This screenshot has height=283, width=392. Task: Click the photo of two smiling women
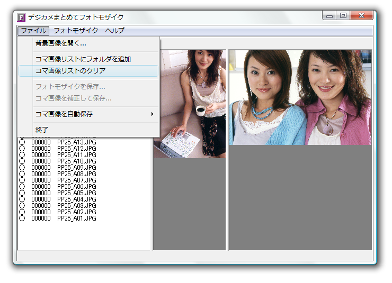tap(300, 97)
